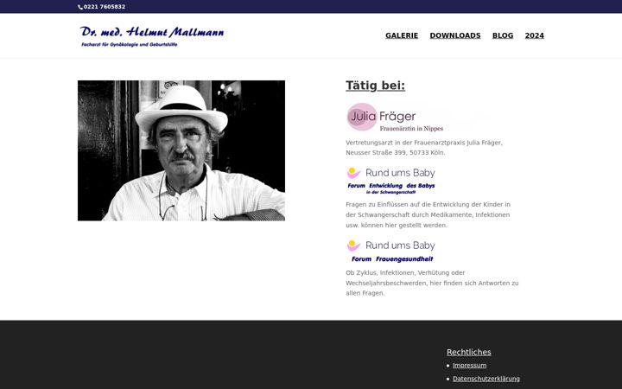Click the portrait photo of man in hat
622x389 pixels.
[x=181, y=150]
